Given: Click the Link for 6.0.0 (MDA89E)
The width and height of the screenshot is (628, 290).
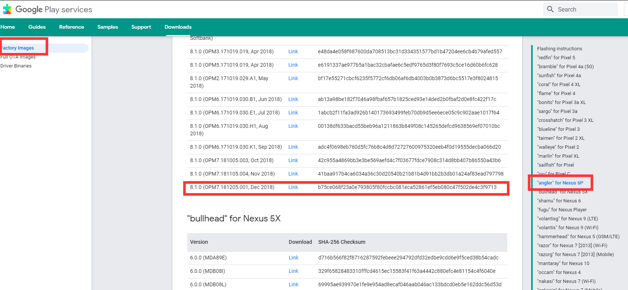Looking at the screenshot, I should click(x=293, y=258).
